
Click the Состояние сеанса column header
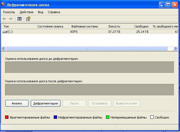(51, 26)
